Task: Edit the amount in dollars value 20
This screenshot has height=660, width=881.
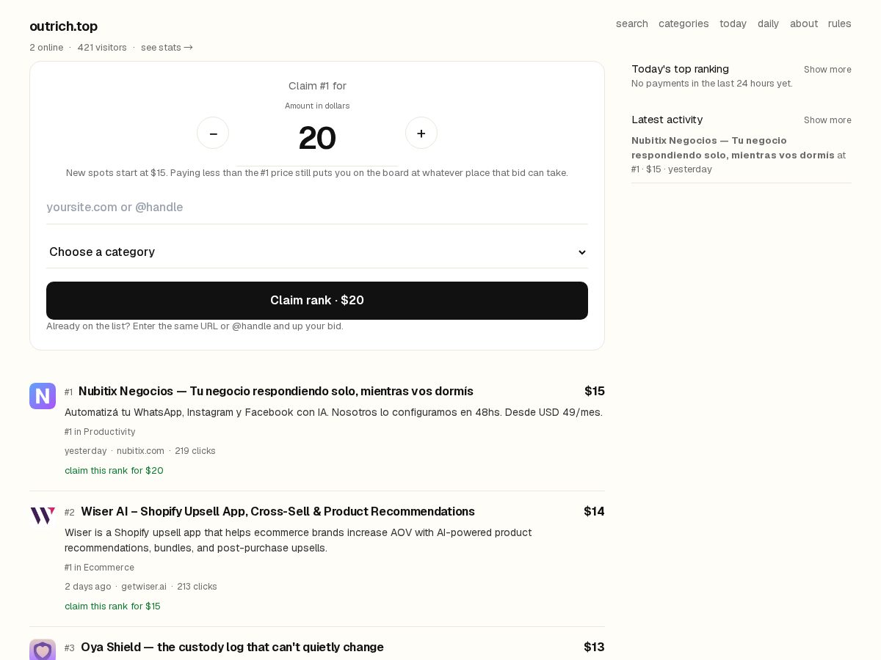Action: pyautogui.click(x=317, y=139)
